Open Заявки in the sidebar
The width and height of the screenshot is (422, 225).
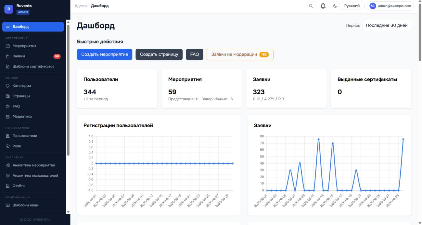click(33, 56)
